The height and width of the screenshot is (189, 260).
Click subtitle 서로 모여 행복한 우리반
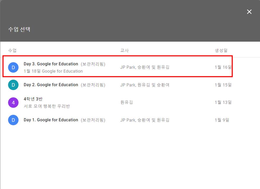tap(47, 106)
